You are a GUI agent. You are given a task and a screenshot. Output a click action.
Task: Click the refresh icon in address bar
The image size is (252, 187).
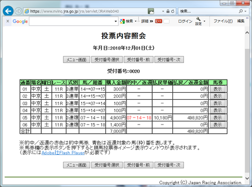[x=173, y=11]
